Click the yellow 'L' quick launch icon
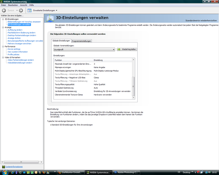This screenshot has width=219, height=175. [x=28, y=173]
